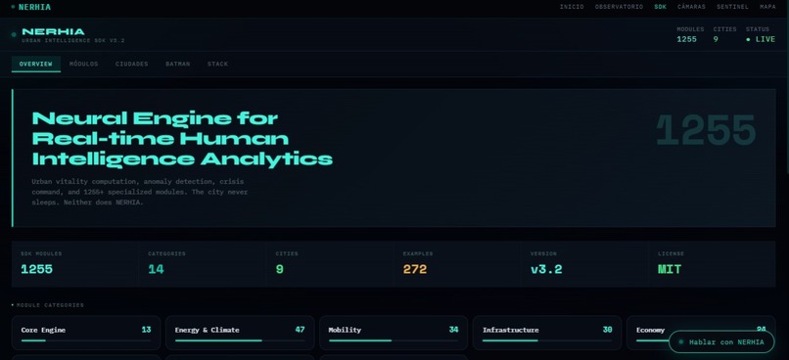Viewport: 789px width, 360px height.
Task: Open CÁMARAS navigation link
Action: pyautogui.click(x=691, y=7)
